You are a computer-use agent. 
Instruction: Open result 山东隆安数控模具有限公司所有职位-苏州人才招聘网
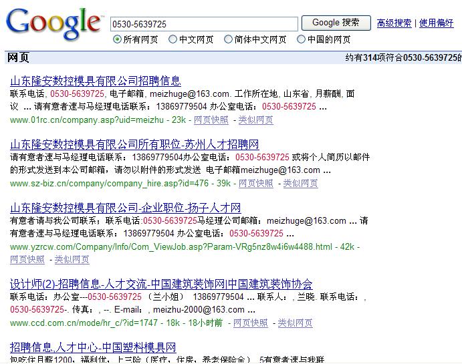[134, 144]
